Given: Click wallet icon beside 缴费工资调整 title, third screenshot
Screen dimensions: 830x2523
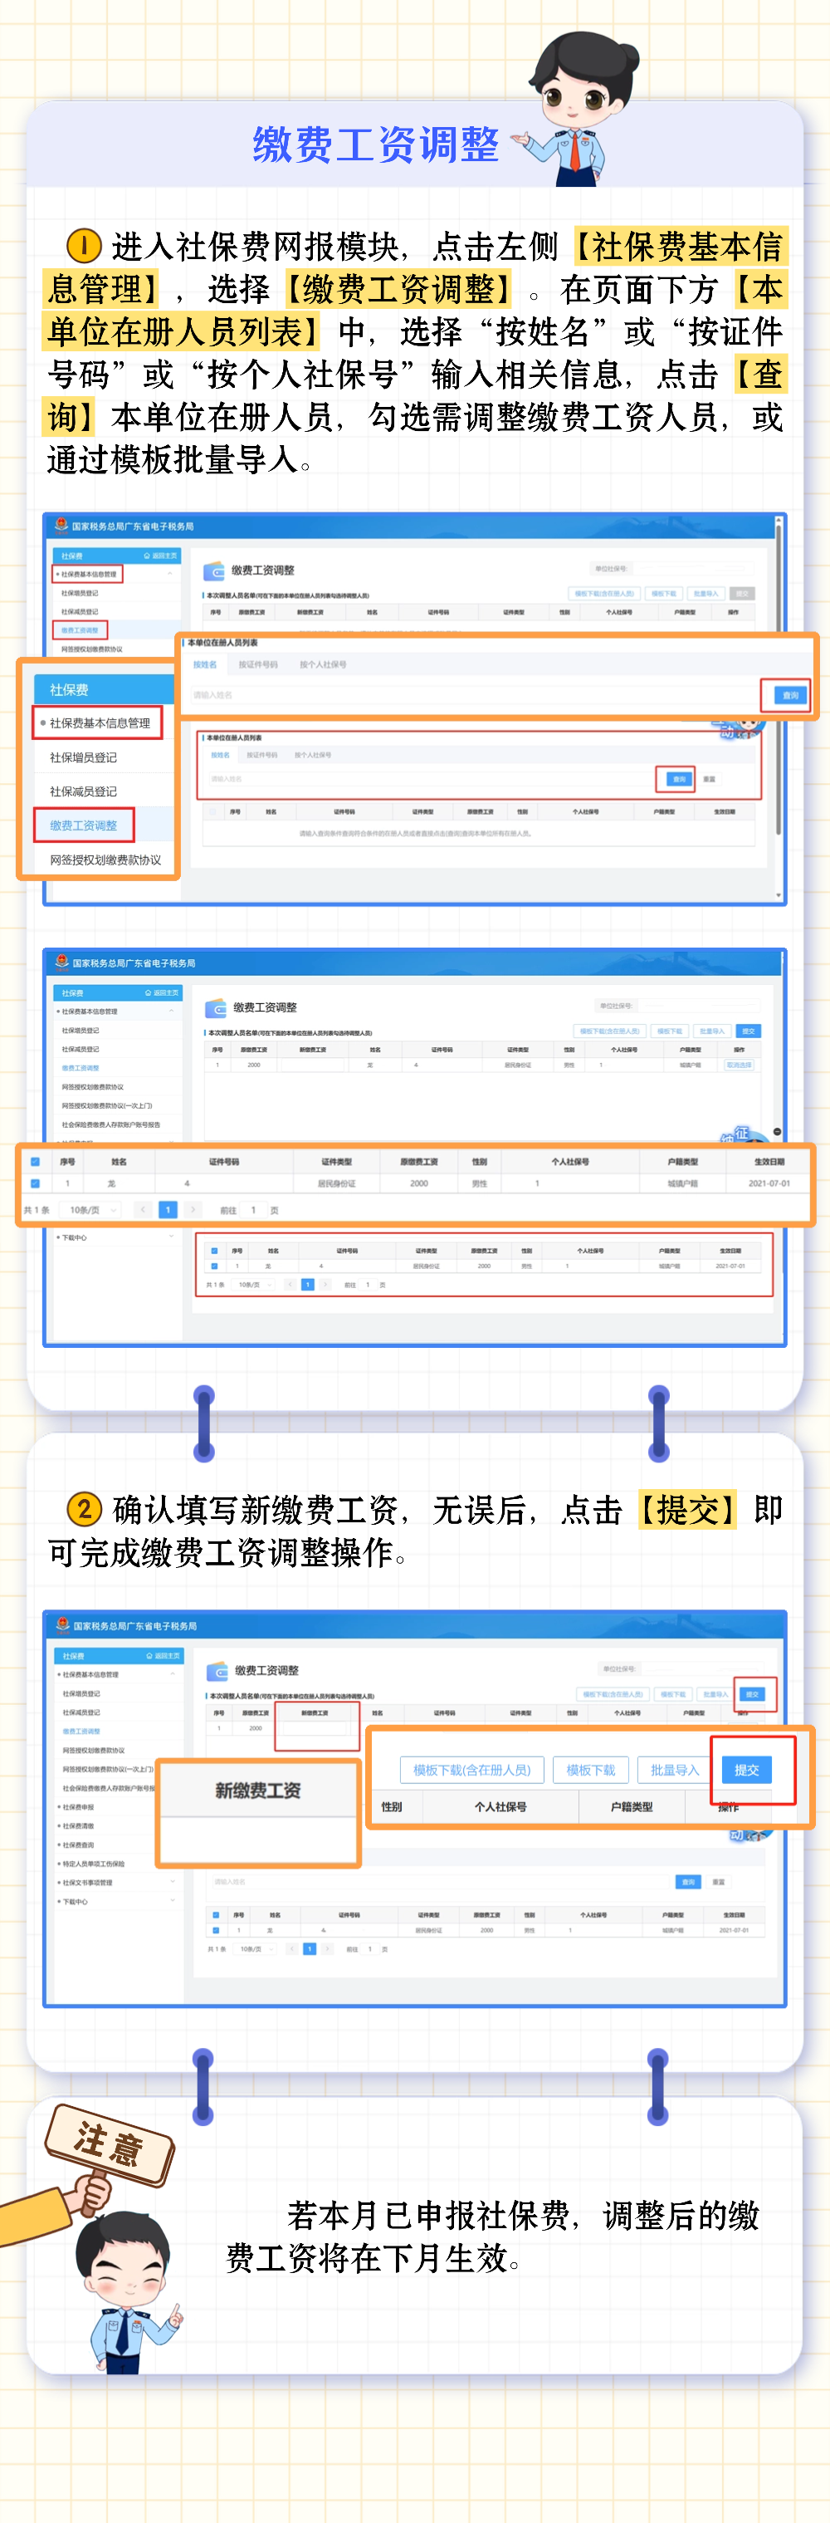Looking at the screenshot, I should (x=217, y=1671).
